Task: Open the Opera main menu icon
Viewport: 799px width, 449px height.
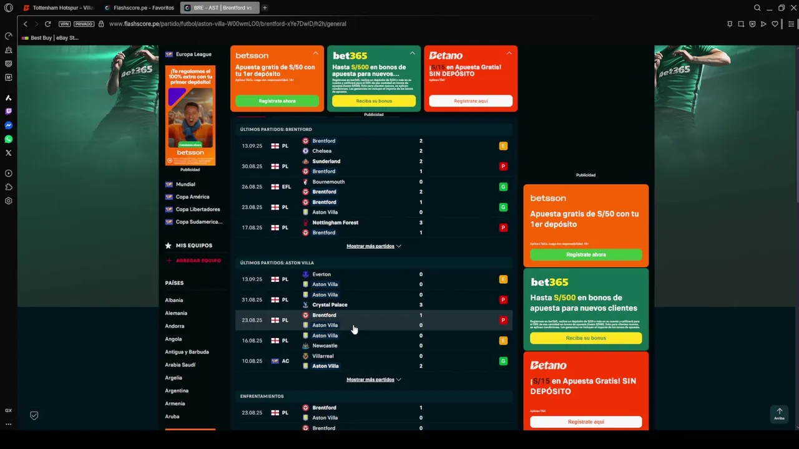Action: coord(8,8)
